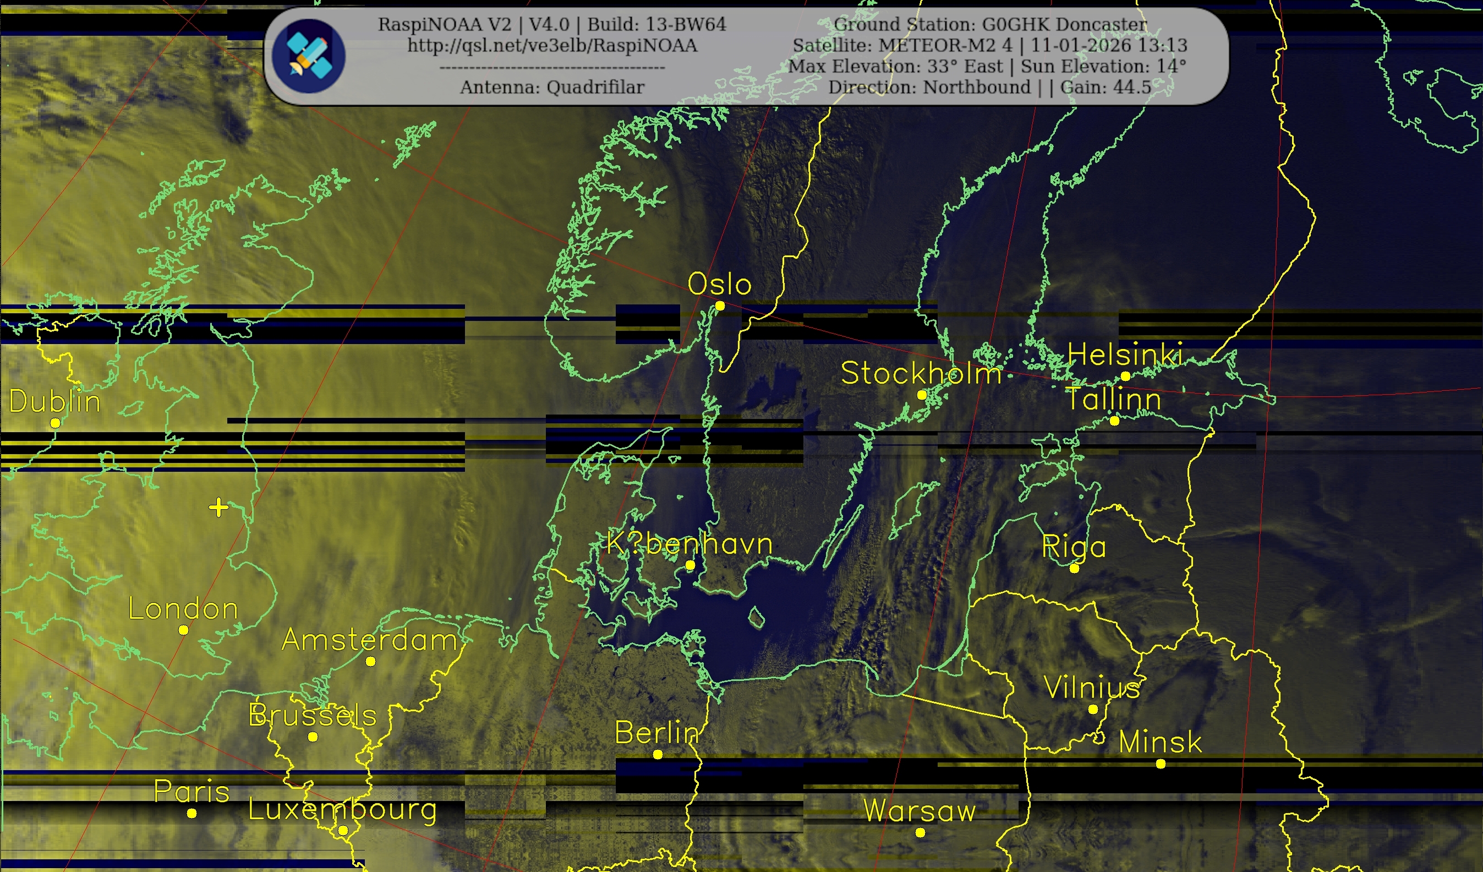Click the Oslo city dot marker
Viewport: 1483px width, 872px height.
pyautogui.click(x=720, y=306)
